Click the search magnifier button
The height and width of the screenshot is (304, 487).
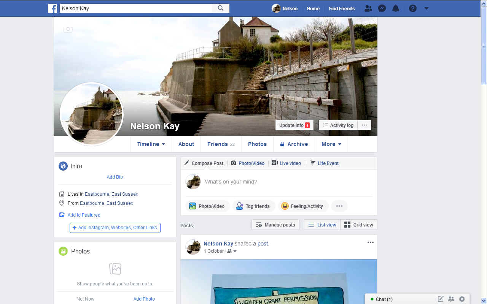coord(221,8)
